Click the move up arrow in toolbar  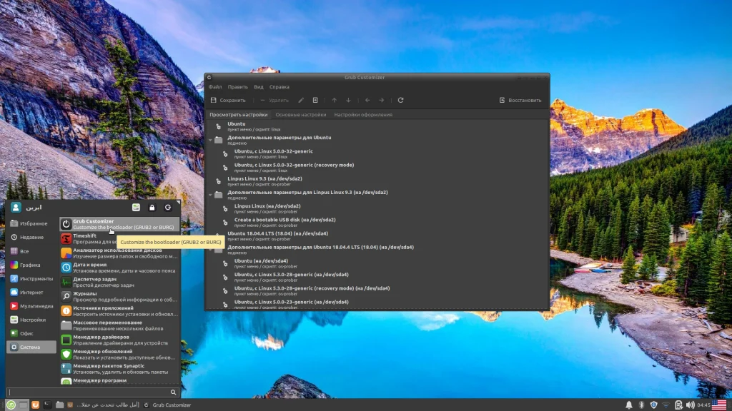click(334, 101)
